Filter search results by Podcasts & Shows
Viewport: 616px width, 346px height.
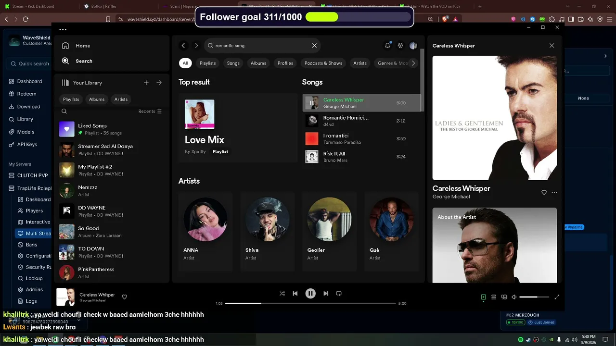323,63
